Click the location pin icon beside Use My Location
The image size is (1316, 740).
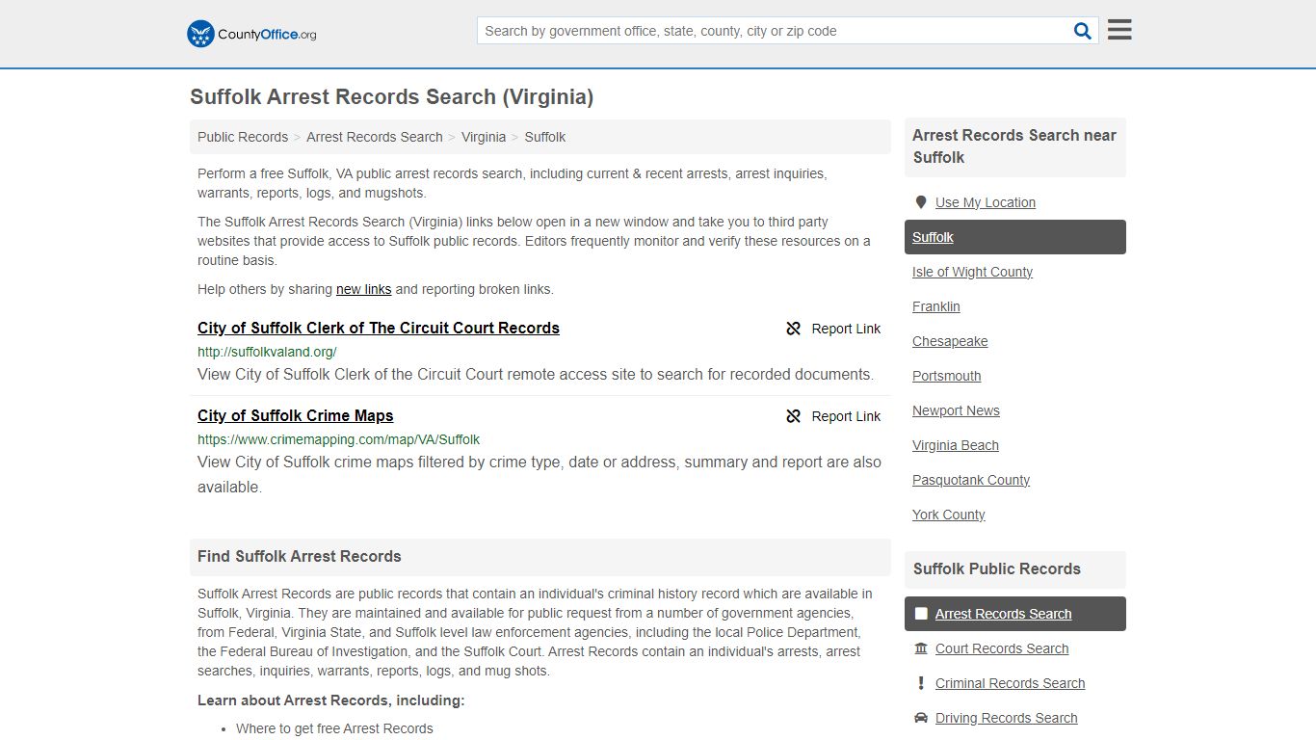click(x=921, y=202)
